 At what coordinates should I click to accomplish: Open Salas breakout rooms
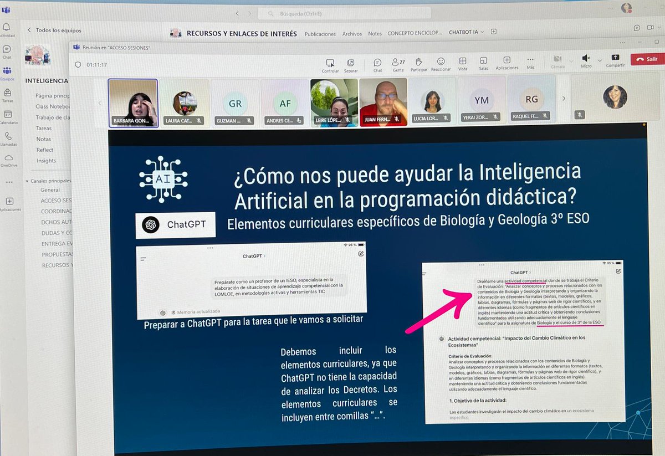point(483,62)
